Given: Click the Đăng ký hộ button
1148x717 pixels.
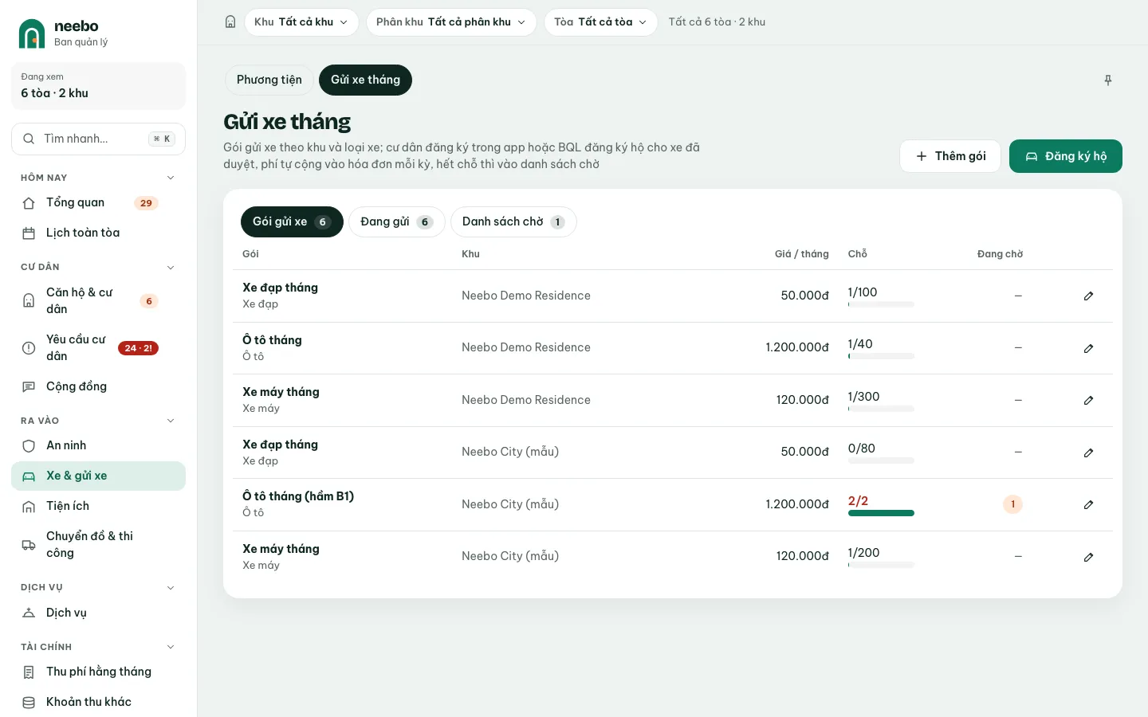Looking at the screenshot, I should coord(1066,156).
